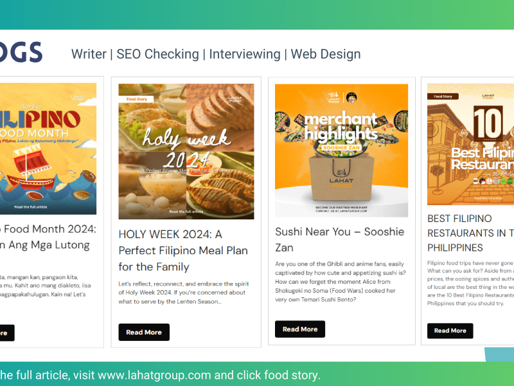Open the 10 Best Filipino Restaurants thumbnail
This screenshot has width=514, height=386.
pyautogui.click(x=470, y=144)
